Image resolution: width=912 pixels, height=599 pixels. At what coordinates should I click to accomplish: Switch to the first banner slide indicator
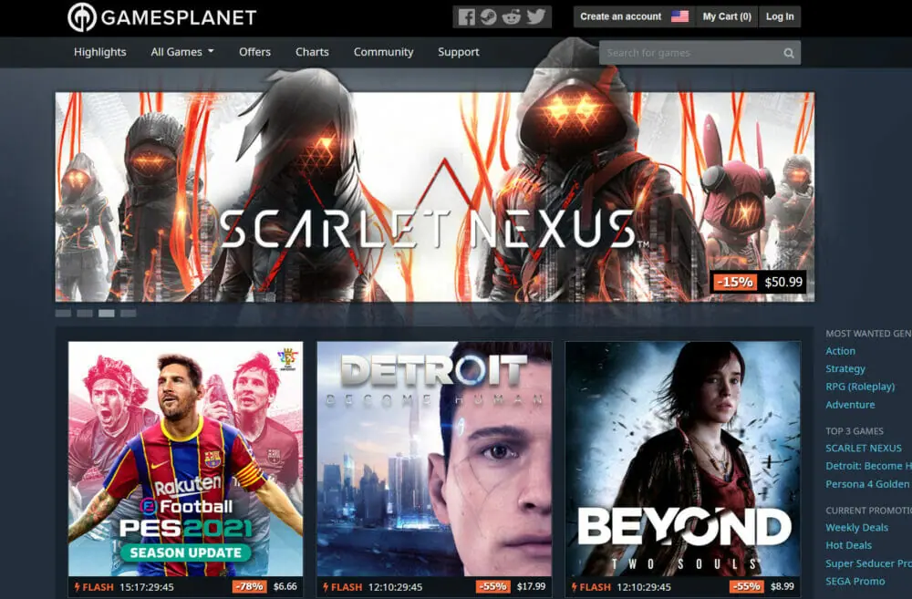click(x=63, y=313)
